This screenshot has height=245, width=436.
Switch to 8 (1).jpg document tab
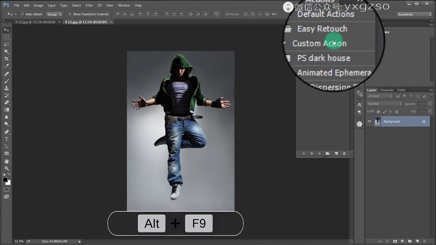pos(35,22)
